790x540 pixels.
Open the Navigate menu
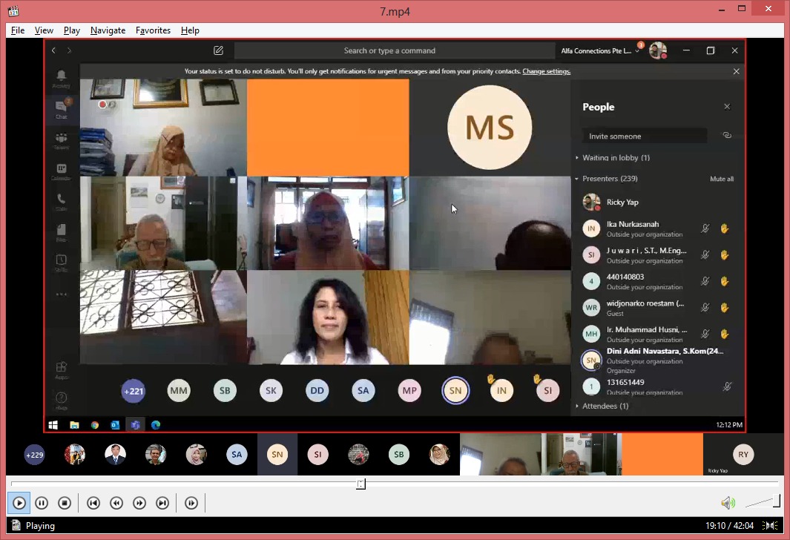(x=108, y=30)
